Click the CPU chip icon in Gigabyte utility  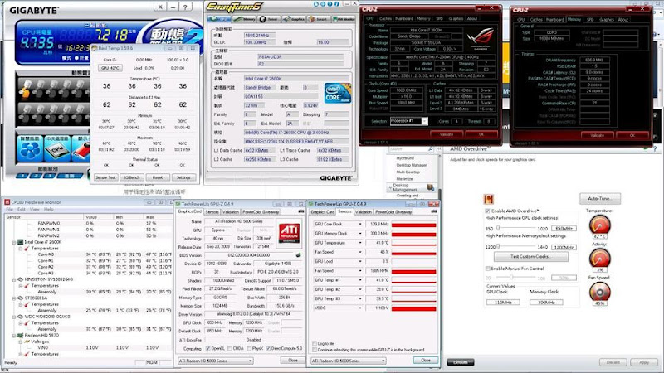[57, 149]
